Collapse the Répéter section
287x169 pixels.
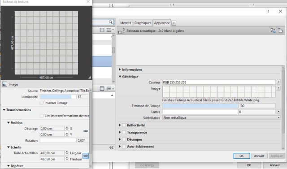click(9, 166)
